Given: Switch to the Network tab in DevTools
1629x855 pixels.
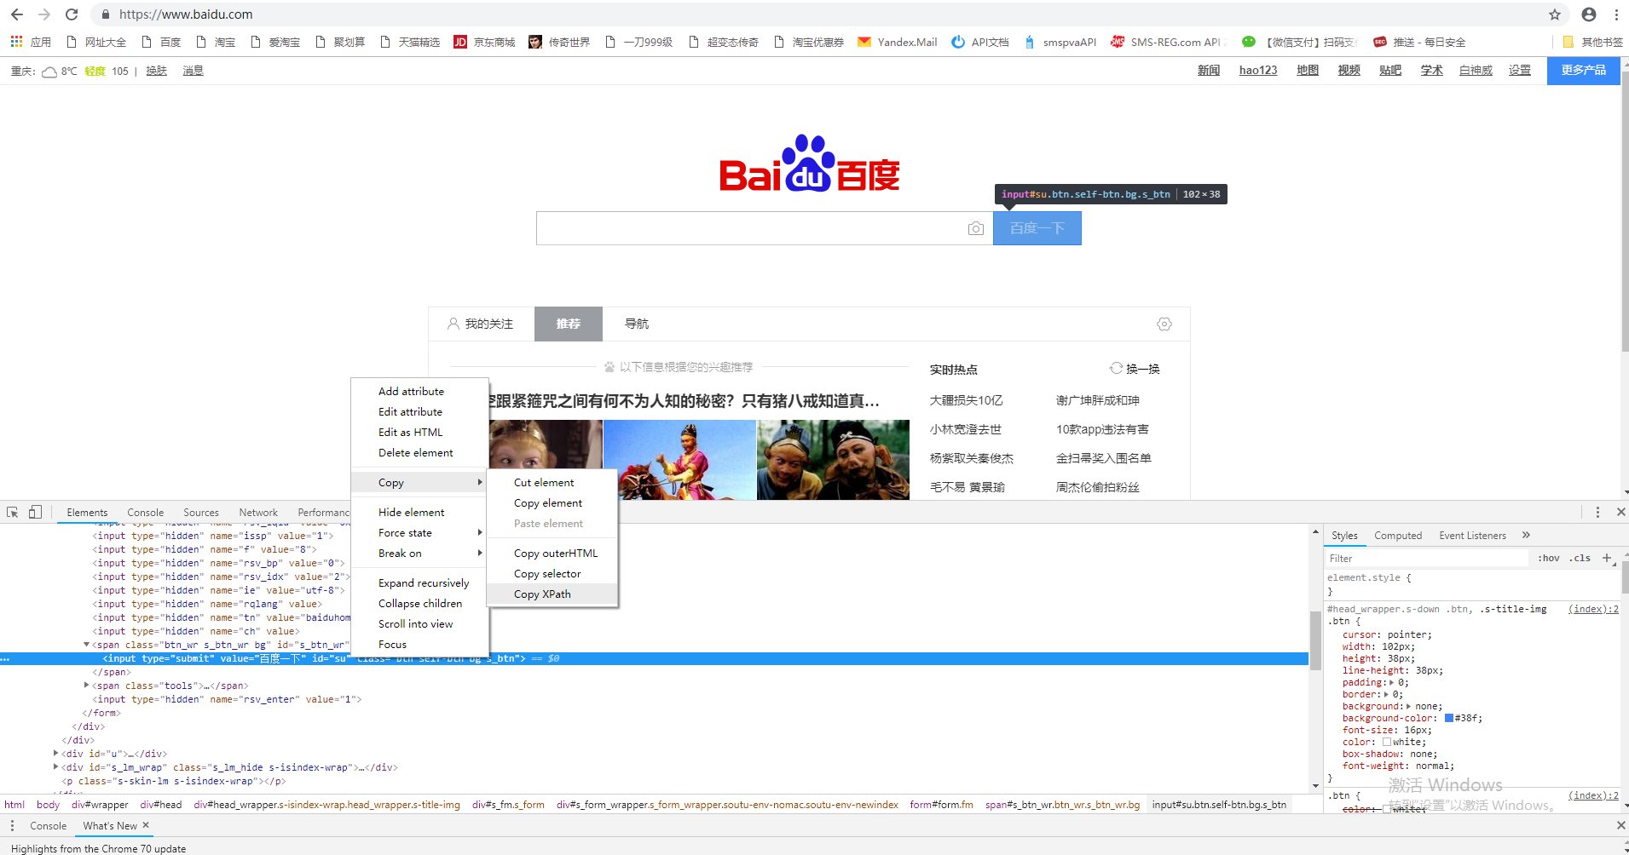Looking at the screenshot, I should click(x=258, y=512).
